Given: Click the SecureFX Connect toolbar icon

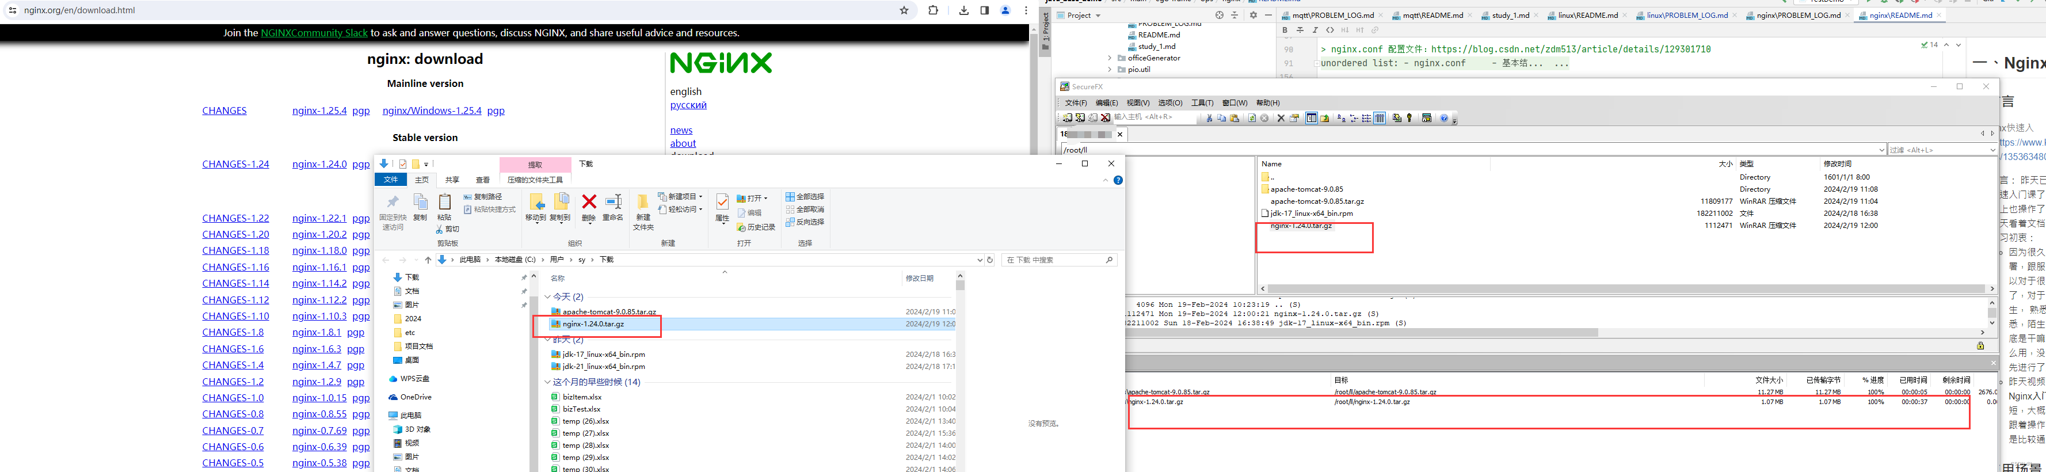Looking at the screenshot, I should tap(1068, 117).
